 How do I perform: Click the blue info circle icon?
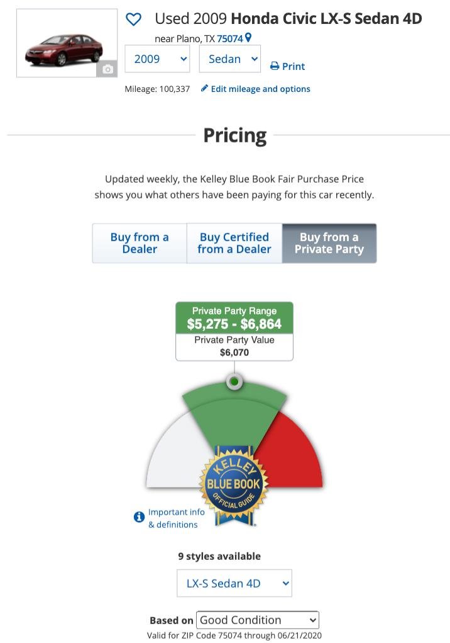(x=140, y=517)
